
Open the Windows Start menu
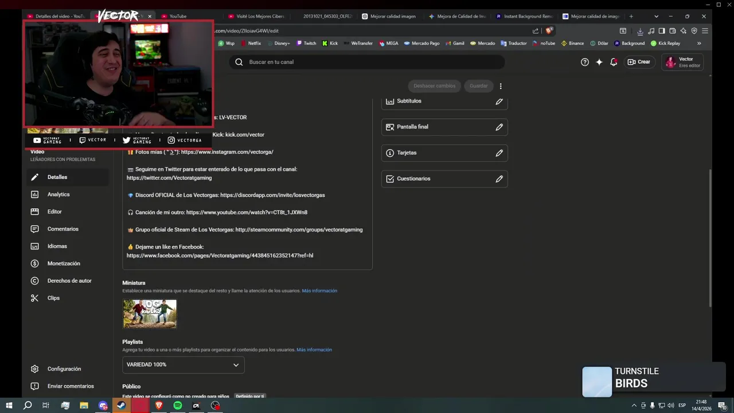9,406
